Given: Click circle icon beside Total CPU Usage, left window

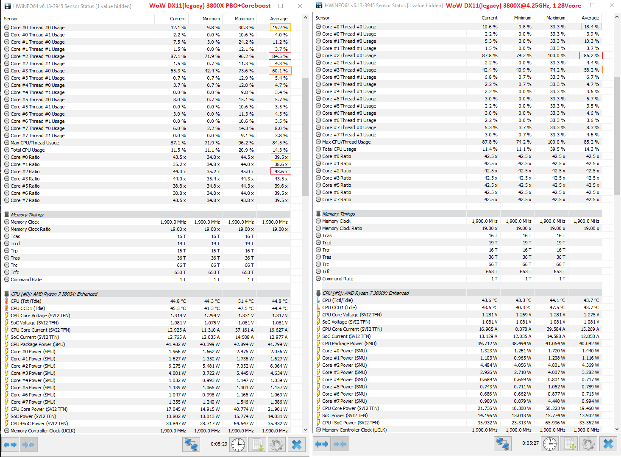Looking at the screenshot, I should [7, 150].
